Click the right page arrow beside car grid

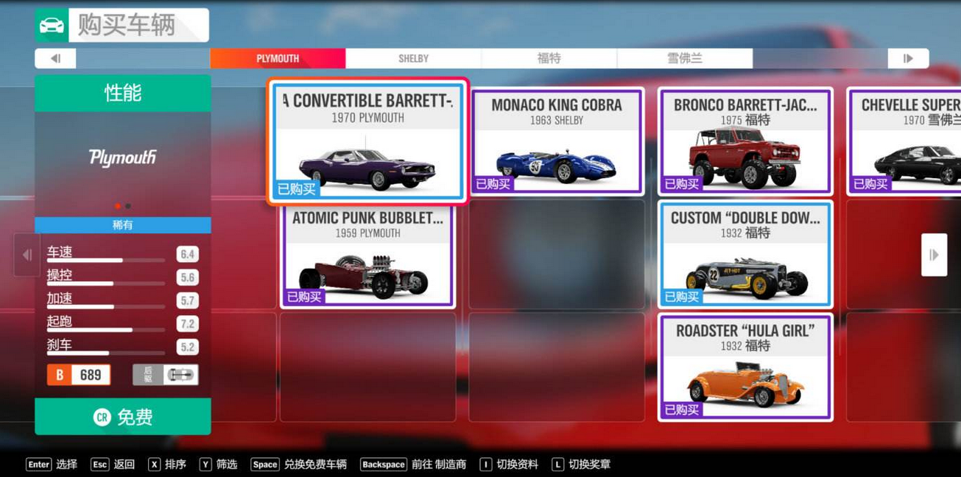click(934, 255)
